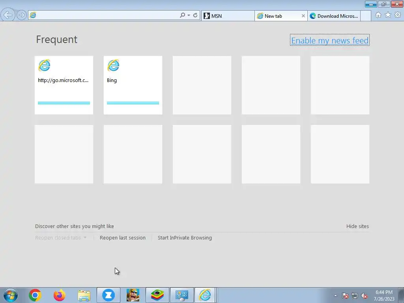
Task: Switch to the MSN tab
Action: tap(228, 16)
